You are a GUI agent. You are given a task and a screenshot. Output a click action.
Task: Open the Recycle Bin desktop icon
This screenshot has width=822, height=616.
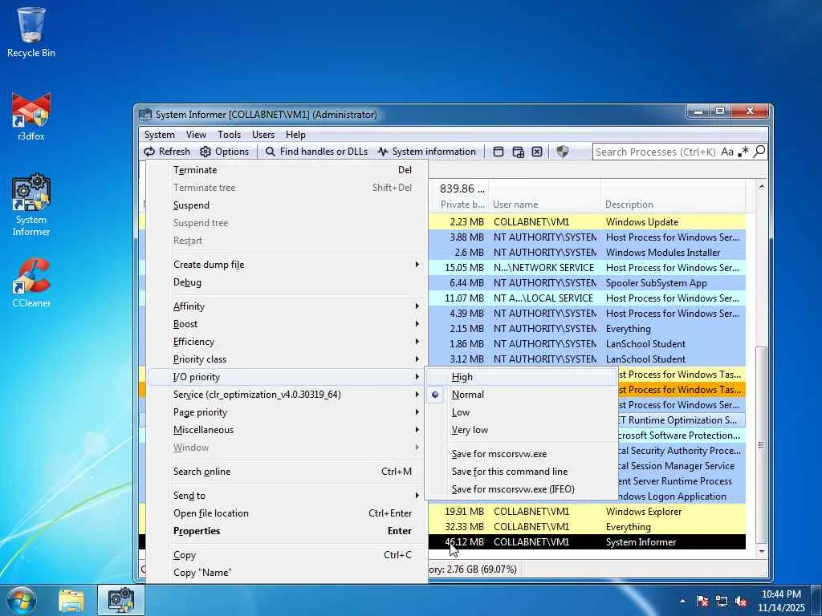point(31,32)
